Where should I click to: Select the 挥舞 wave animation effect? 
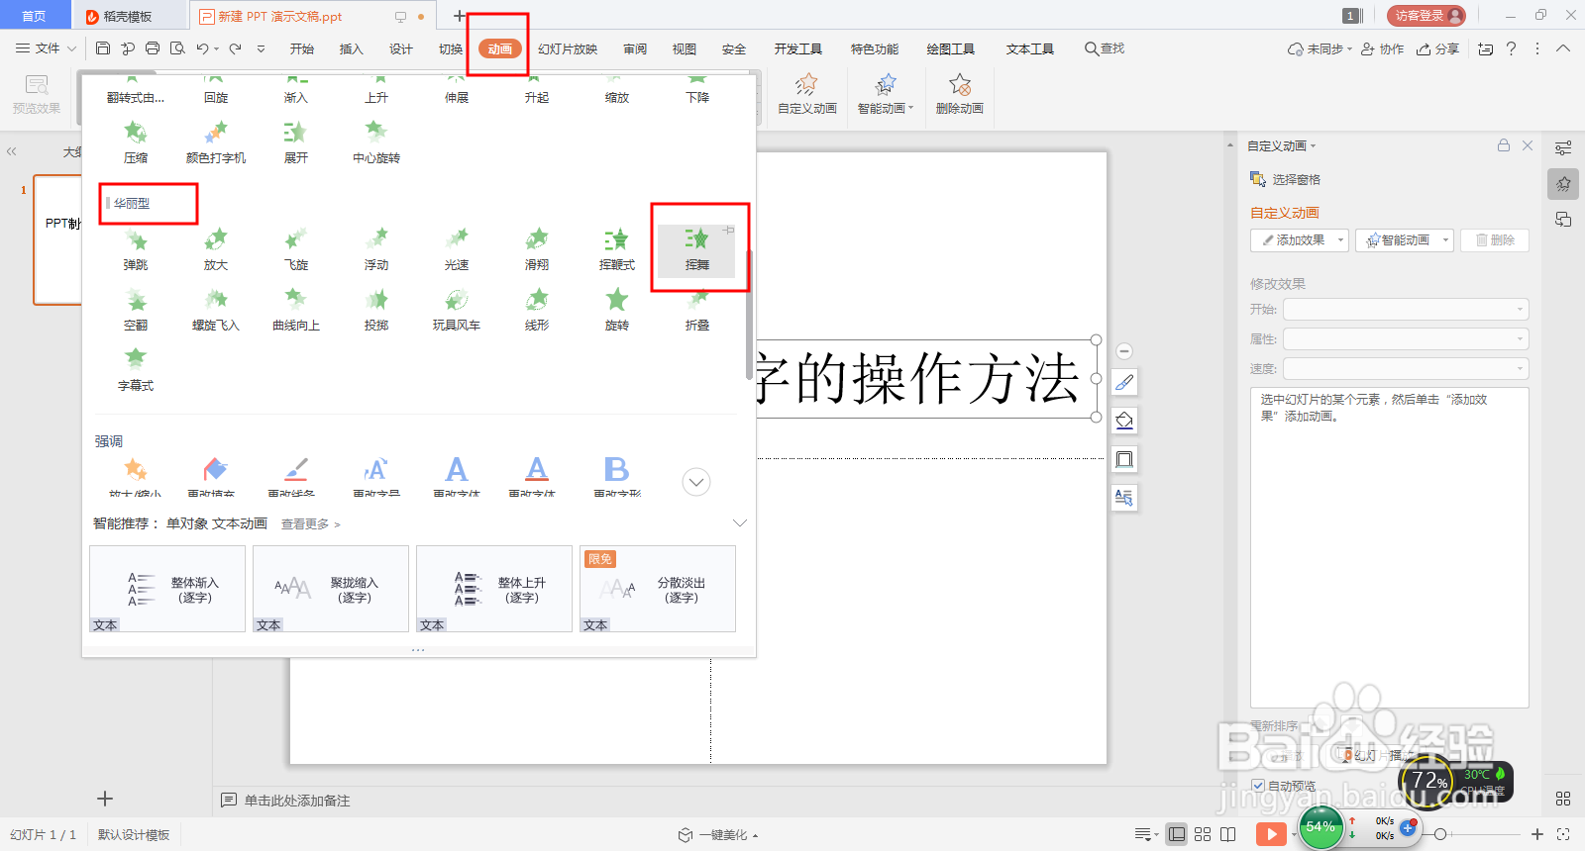pos(697,249)
